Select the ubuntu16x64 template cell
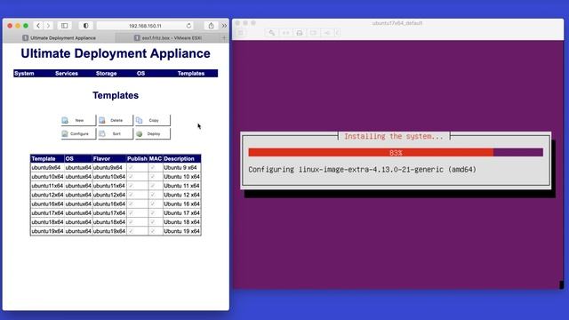The height and width of the screenshot is (320, 569). [x=47, y=204]
